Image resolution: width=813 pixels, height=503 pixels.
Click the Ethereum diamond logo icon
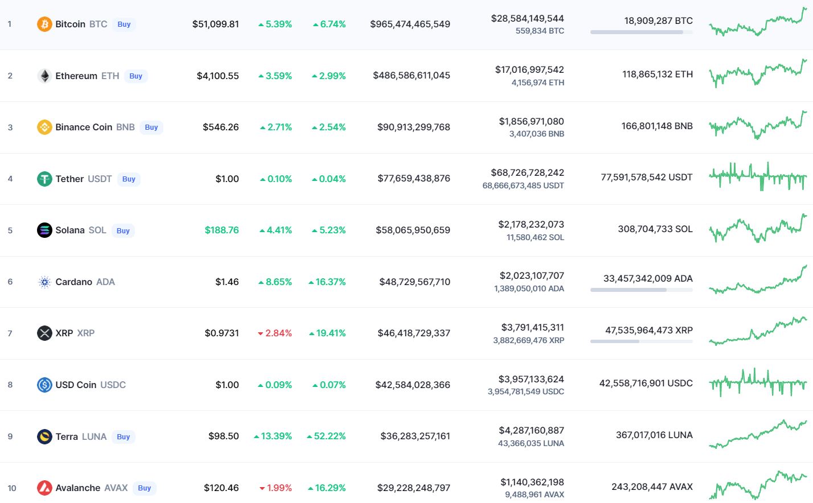[x=44, y=76]
